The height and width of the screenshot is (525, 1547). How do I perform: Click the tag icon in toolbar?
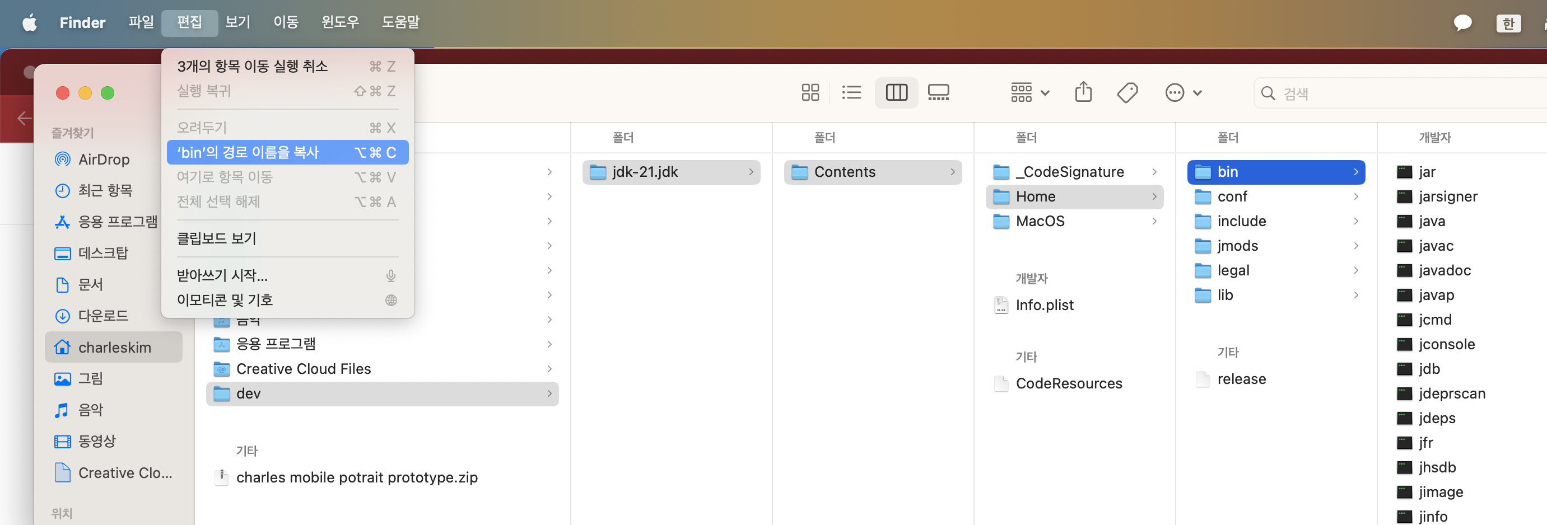(x=1127, y=92)
